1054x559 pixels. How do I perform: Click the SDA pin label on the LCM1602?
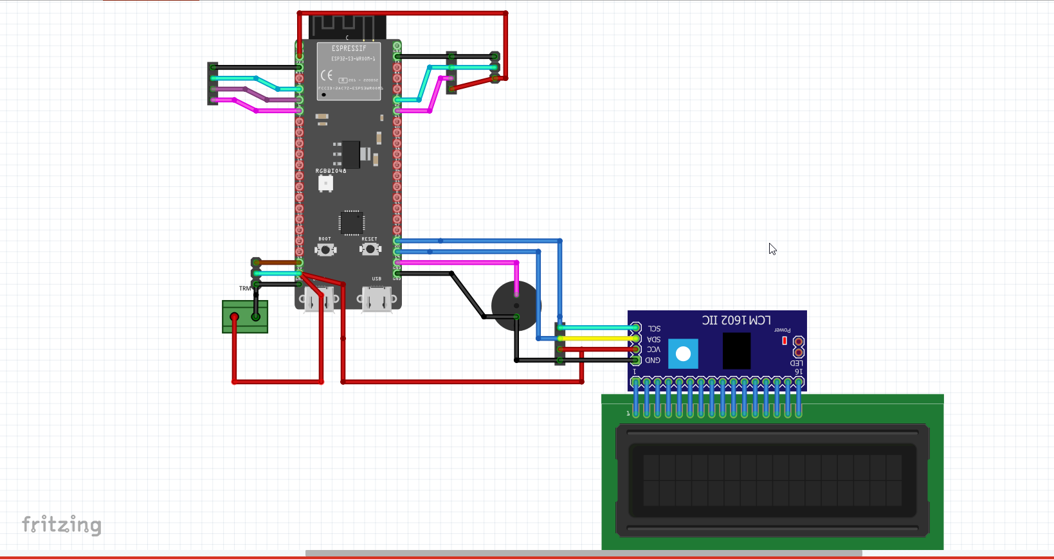pos(653,339)
